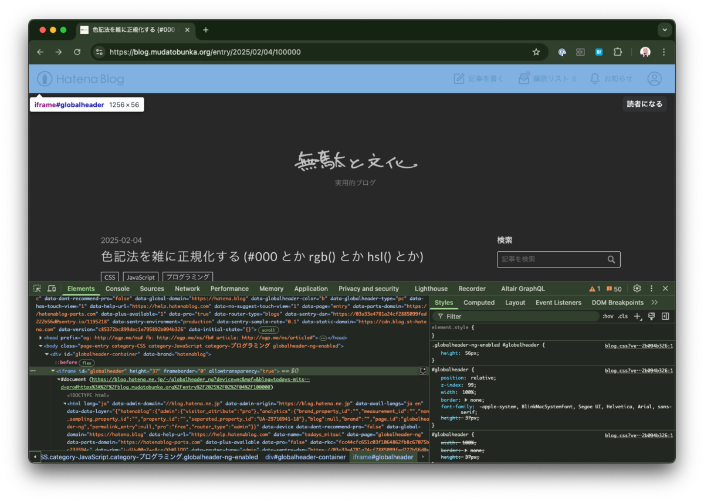Viewport: 704px width, 501px height.
Task: Open the Extensions puzzle menu
Action: coord(618,52)
